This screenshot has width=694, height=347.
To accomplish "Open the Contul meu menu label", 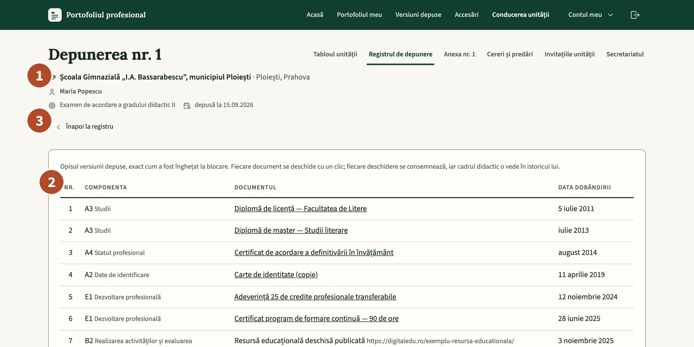I will coord(585,15).
